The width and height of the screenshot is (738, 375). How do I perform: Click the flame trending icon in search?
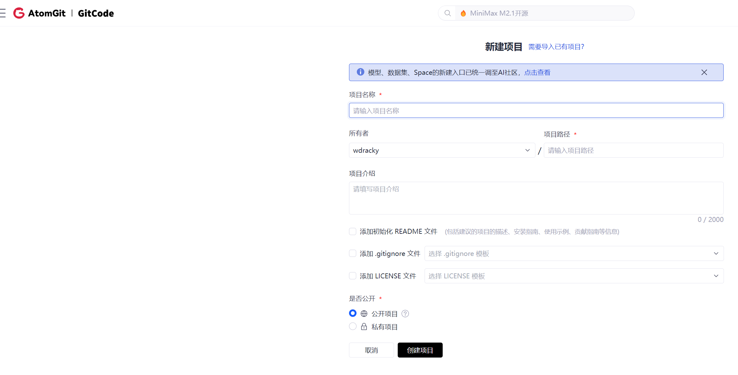pyautogui.click(x=463, y=13)
